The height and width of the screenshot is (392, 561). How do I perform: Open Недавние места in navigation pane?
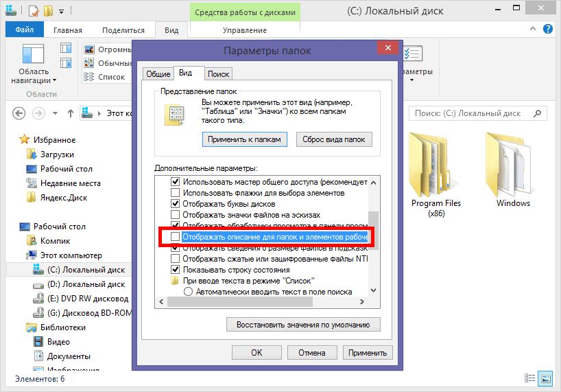coord(70,183)
